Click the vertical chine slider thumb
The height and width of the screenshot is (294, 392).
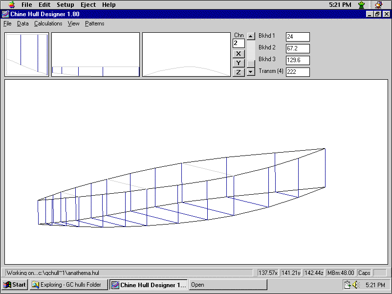click(x=251, y=63)
